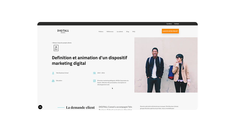
Task: Visit the Blog section
Action: coord(127,31)
